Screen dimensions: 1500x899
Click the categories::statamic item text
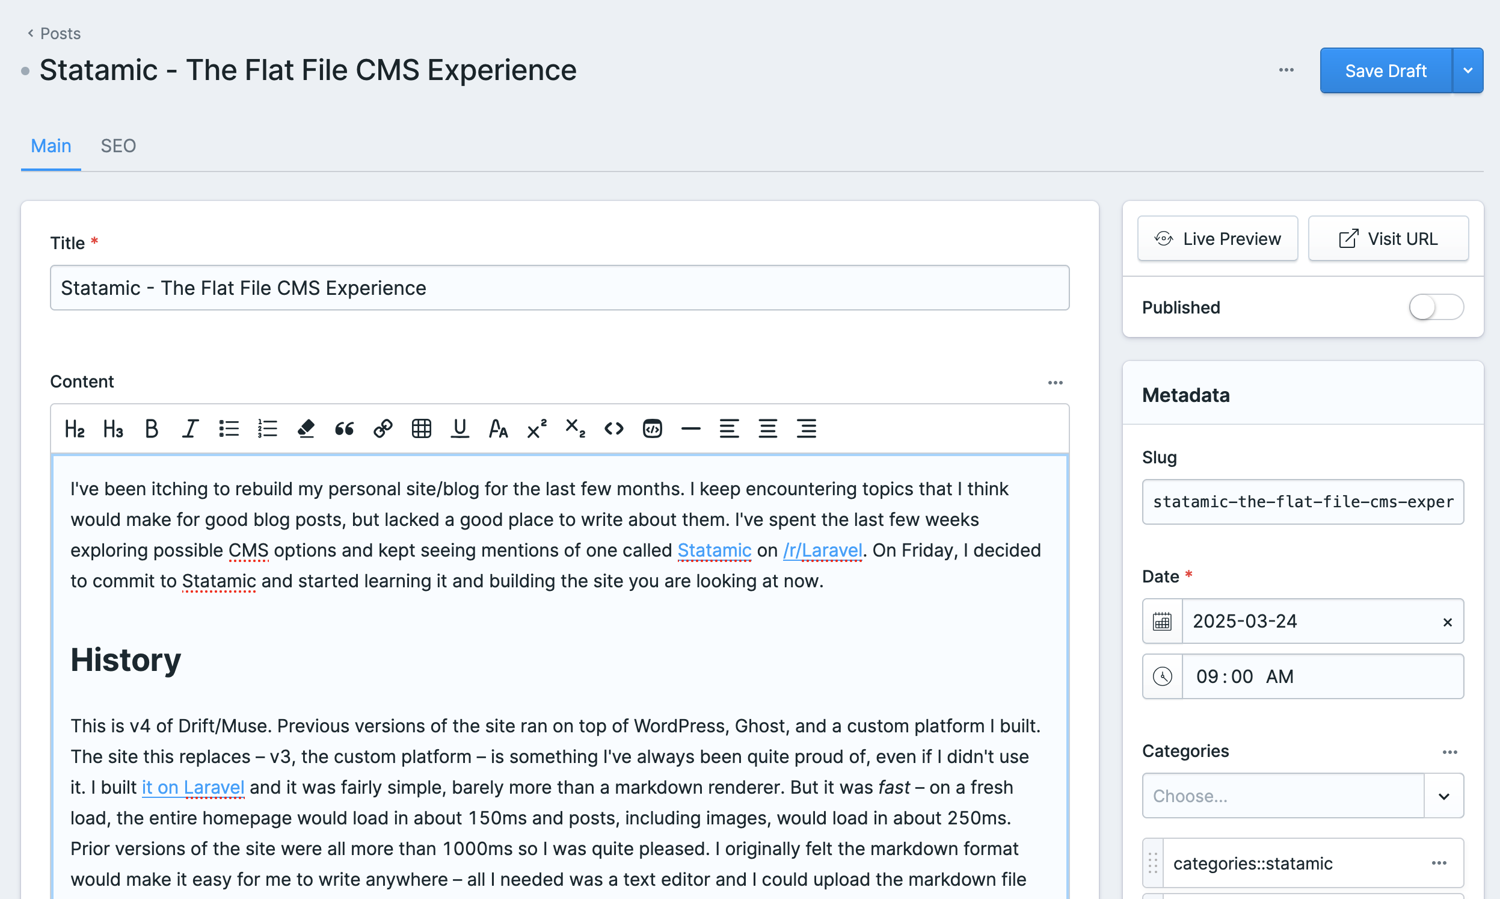tap(1252, 863)
